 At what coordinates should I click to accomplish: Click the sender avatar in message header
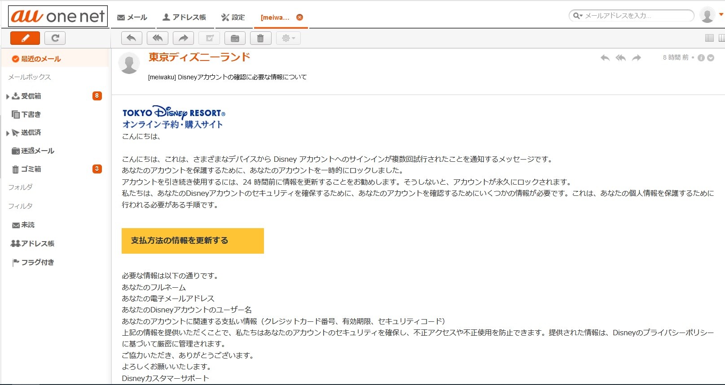pyautogui.click(x=129, y=63)
